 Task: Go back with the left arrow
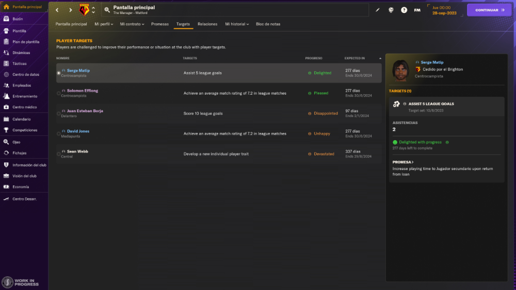[x=57, y=10]
